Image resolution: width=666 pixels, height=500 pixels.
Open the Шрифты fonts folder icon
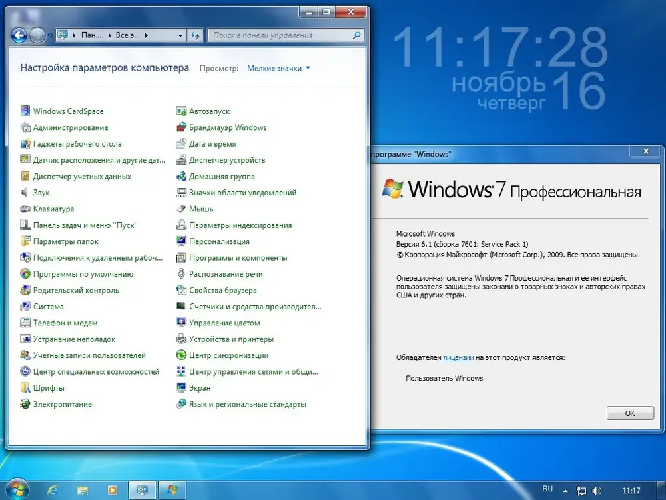25,387
